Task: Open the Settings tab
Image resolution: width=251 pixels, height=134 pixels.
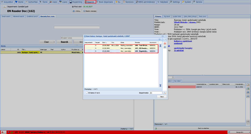Action: click(175, 2)
